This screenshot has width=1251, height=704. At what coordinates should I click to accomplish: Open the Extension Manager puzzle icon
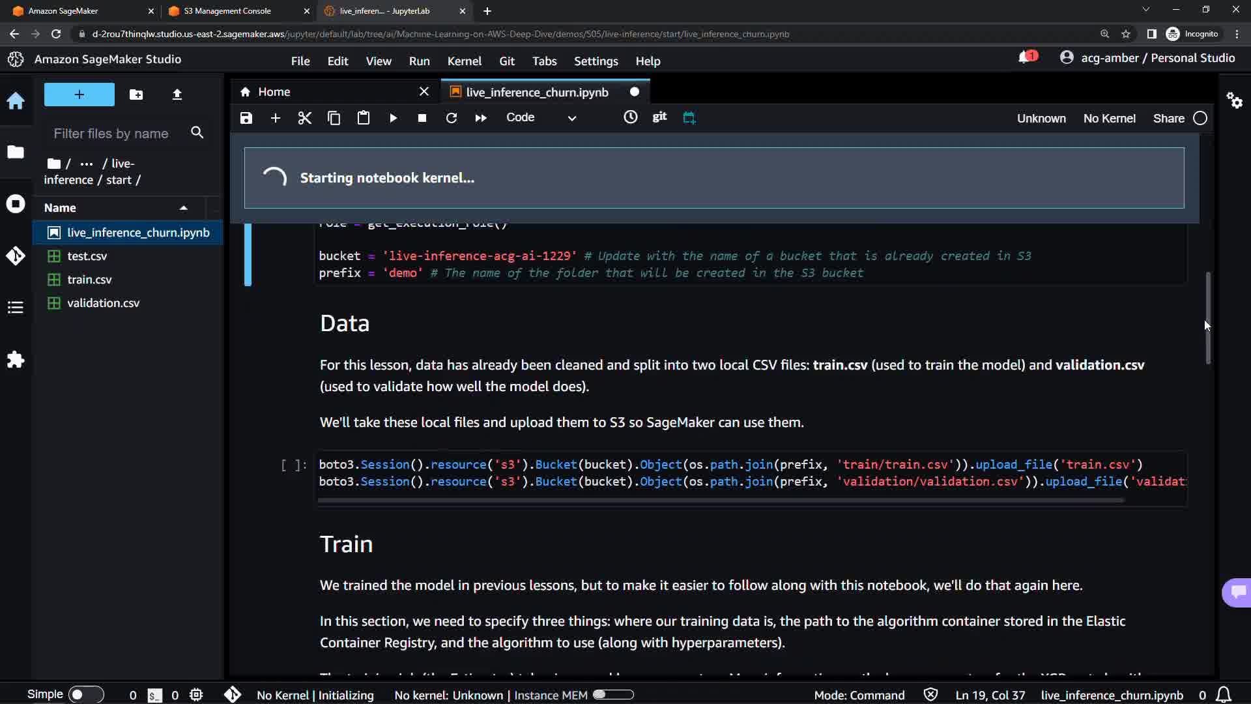click(16, 359)
